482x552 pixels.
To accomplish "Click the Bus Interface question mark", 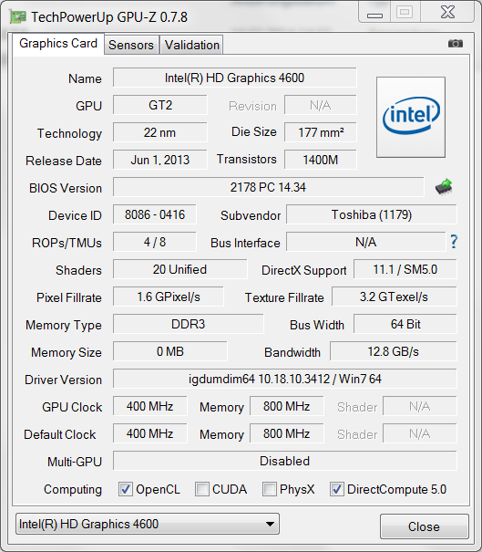I will click(x=454, y=242).
